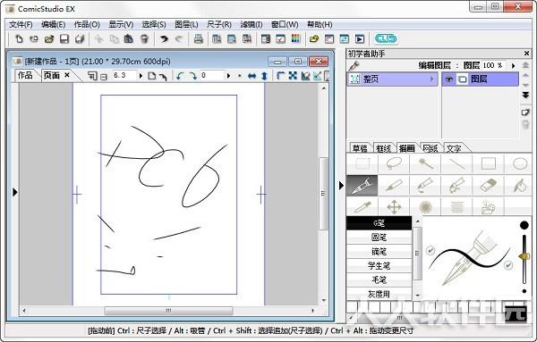
Task: Toggle left checkmark on pen preview
Action: click(430, 251)
